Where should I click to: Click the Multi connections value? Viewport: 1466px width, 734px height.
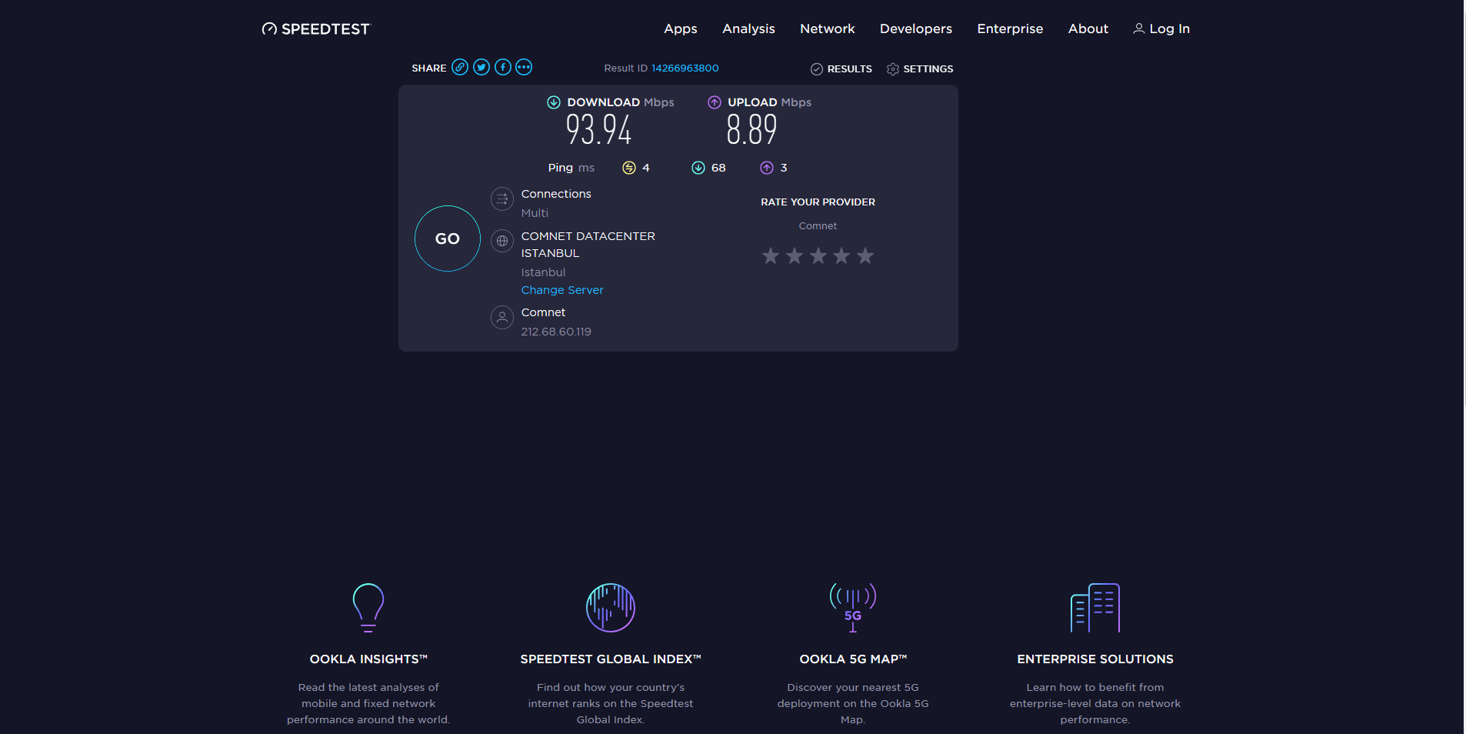point(535,213)
